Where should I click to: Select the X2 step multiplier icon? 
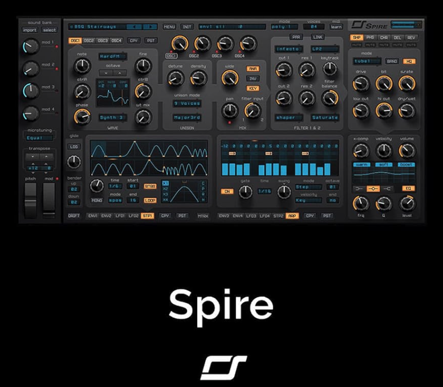[x=166, y=188]
